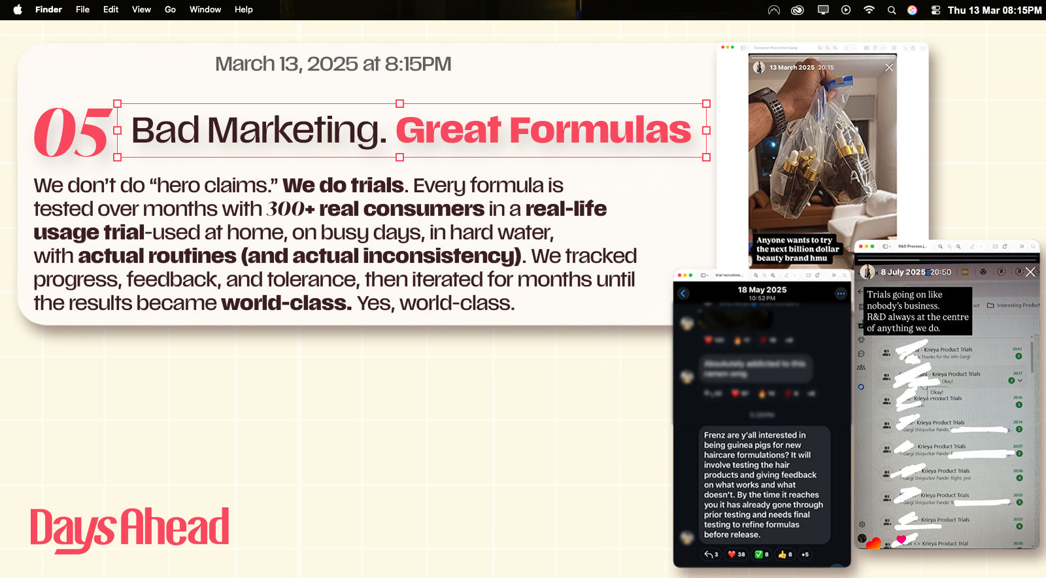Click the Siri icon in the menu bar
Screen dimensions: 1046x578
pyautogui.click(x=913, y=10)
